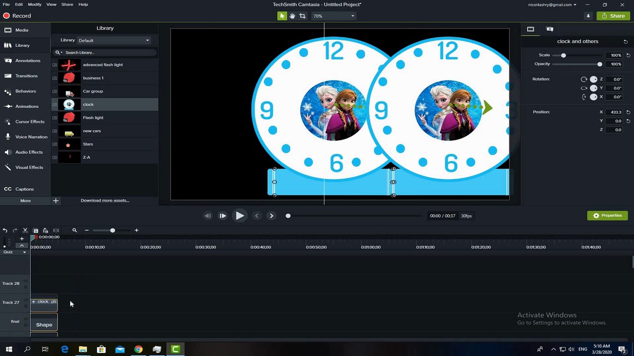Click the green download arrow icon
This screenshot has width=634, height=356.
588,16
